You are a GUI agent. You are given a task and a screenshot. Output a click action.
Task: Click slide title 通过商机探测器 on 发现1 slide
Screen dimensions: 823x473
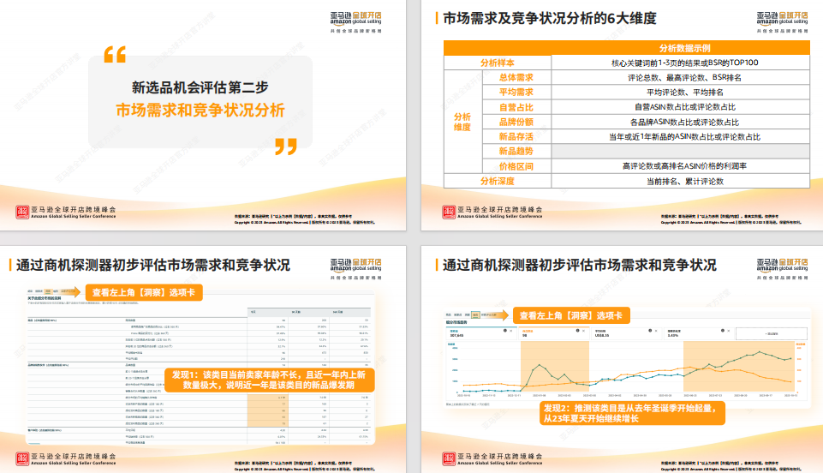152,265
